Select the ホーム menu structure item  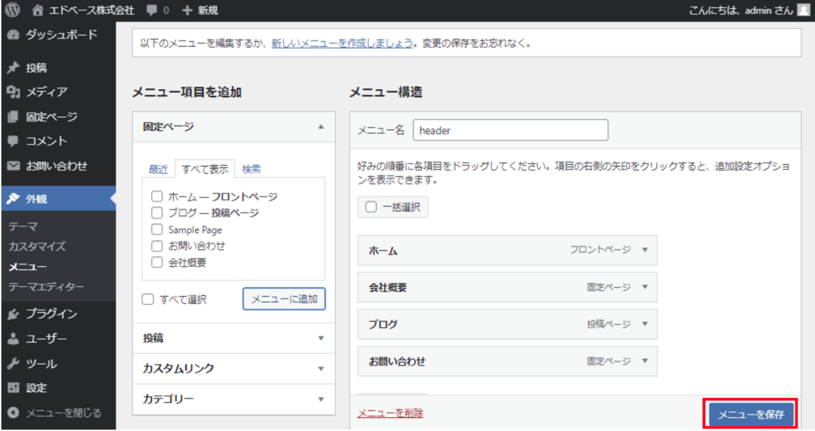tap(507, 250)
